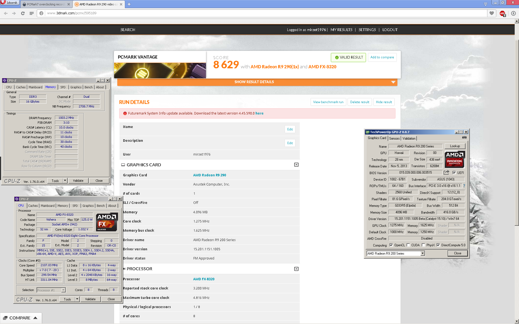Click the PCMark Vantage banner thumbnail

coord(160,70)
